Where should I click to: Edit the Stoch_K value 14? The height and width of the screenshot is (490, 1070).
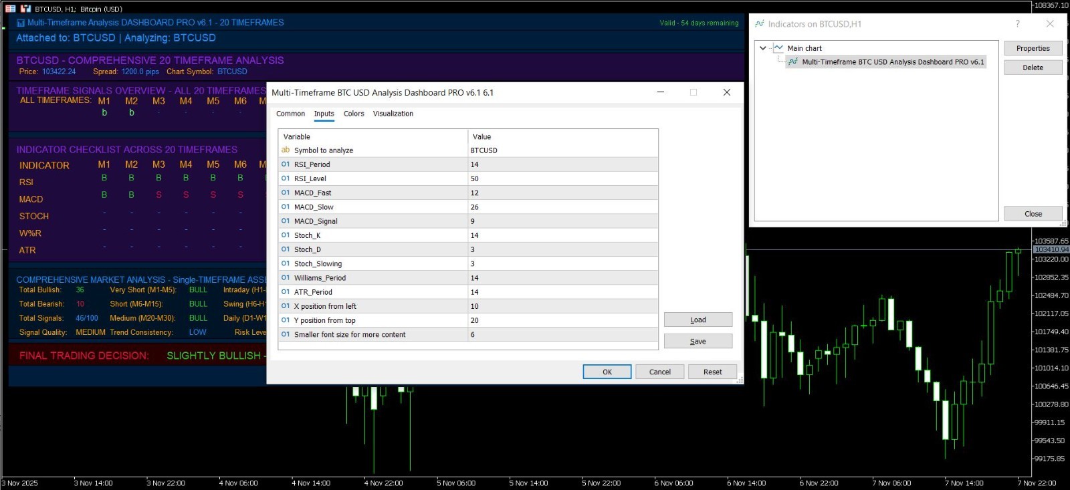[562, 235]
